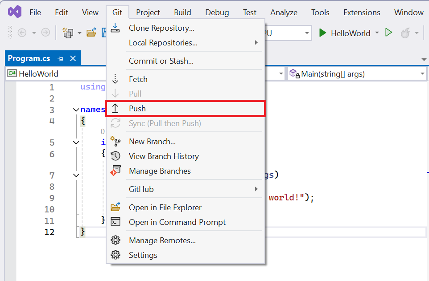Image resolution: width=429 pixels, height=281 pixels.
Task: Open the Main(string[] args) member dropdown
Action: pyautogui.click(x=422, y=73)
